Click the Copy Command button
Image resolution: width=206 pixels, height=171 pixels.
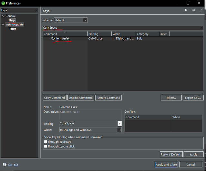point(55,98)
